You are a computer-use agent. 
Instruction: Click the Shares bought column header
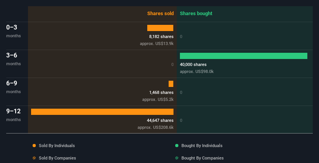(x=196, y=14)
